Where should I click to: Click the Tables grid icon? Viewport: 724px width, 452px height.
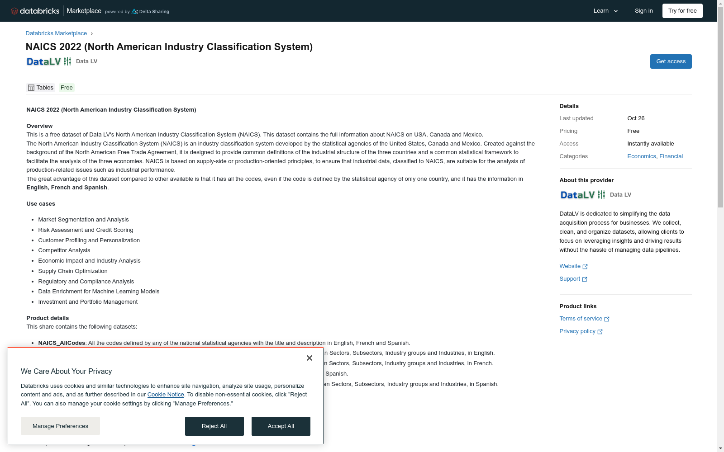(31, 88)
